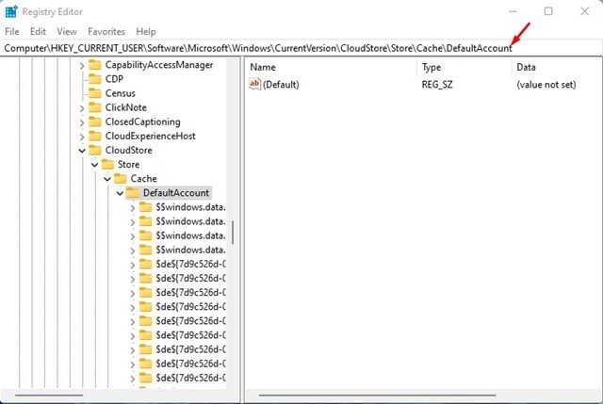Select the Store key label
The image size is (603, 404).
pyautogui.click(x=128, y=164)
